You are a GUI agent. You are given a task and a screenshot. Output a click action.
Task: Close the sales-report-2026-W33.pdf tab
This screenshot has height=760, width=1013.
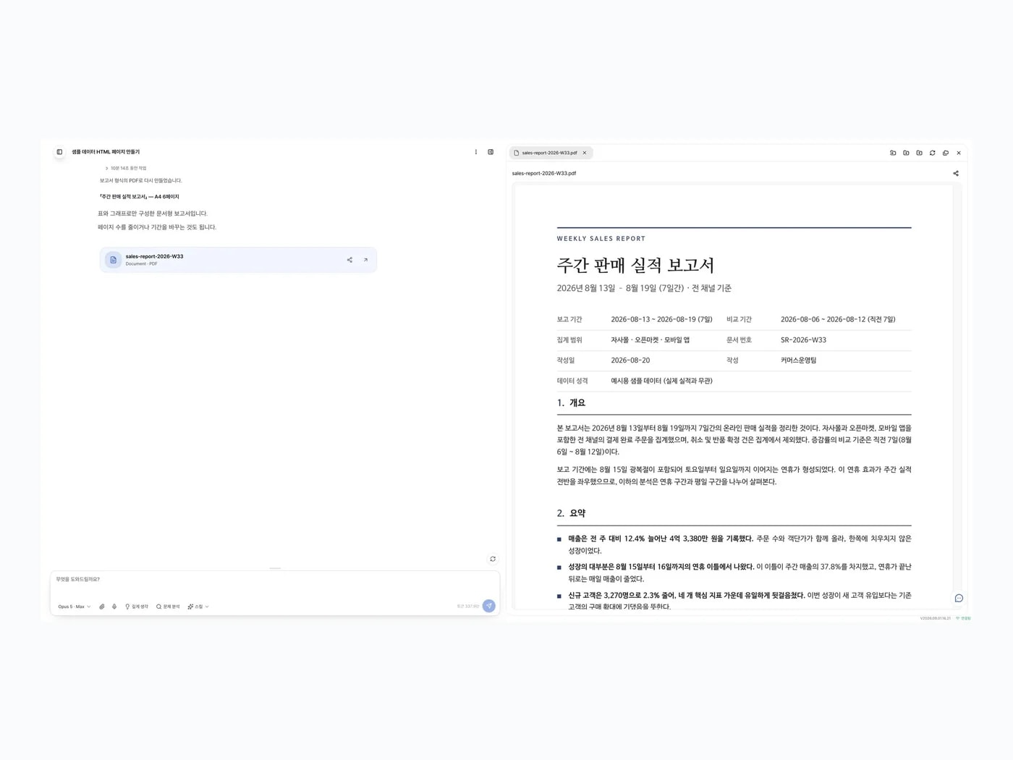click(585, 153)
